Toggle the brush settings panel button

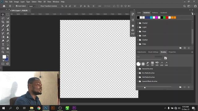tap(166, 58)
